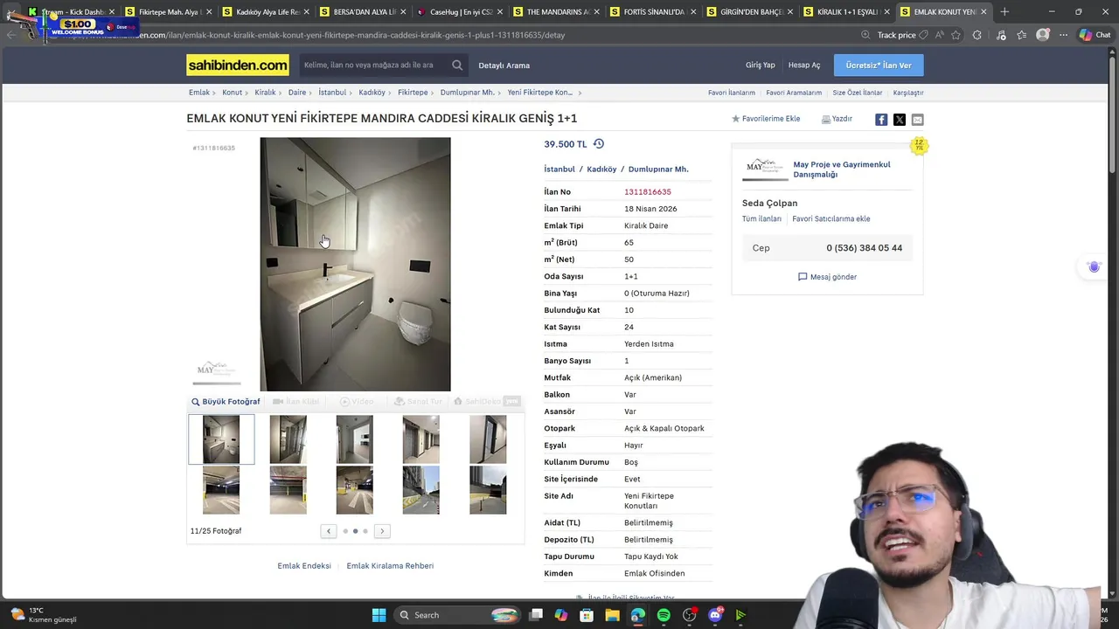Open Discord from the taskbar
This screenshot has height=629, width=1119.
715,615
